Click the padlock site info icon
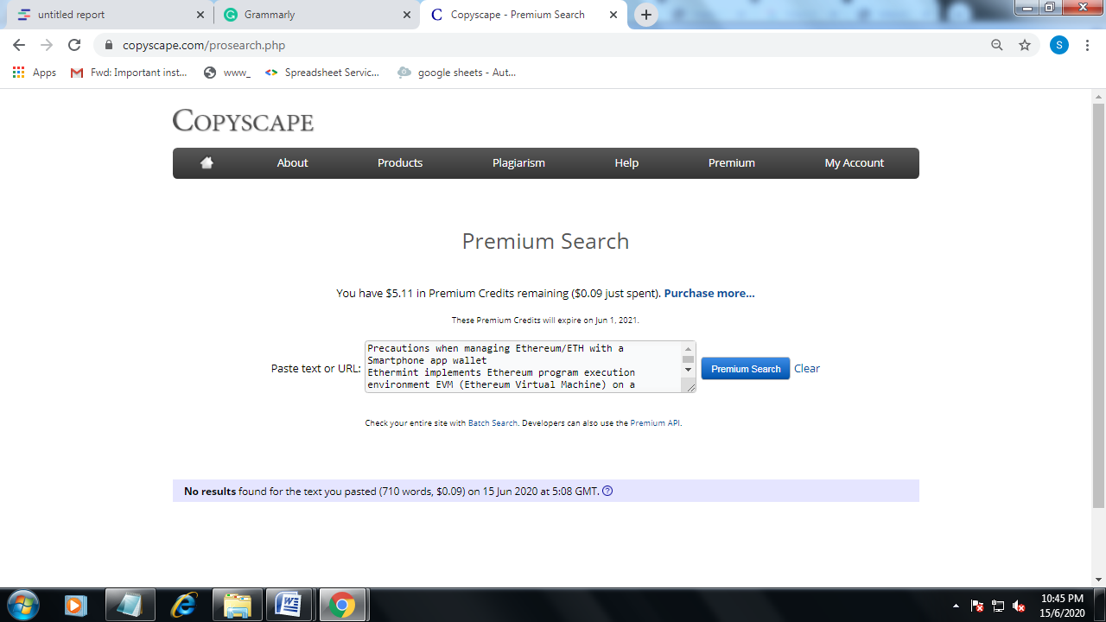The width and height of the screenshot is (1106, 622). [x=108, y=45]
